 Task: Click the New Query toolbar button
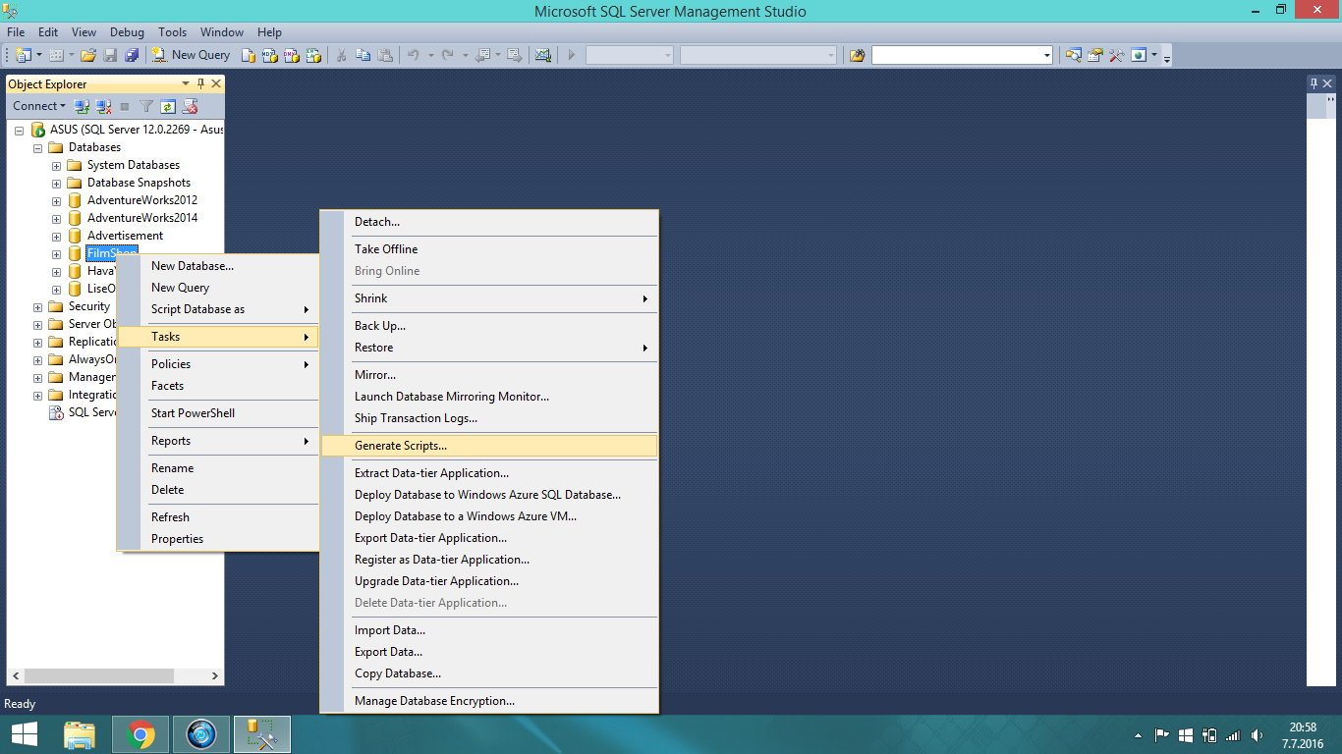click(192, 55)
